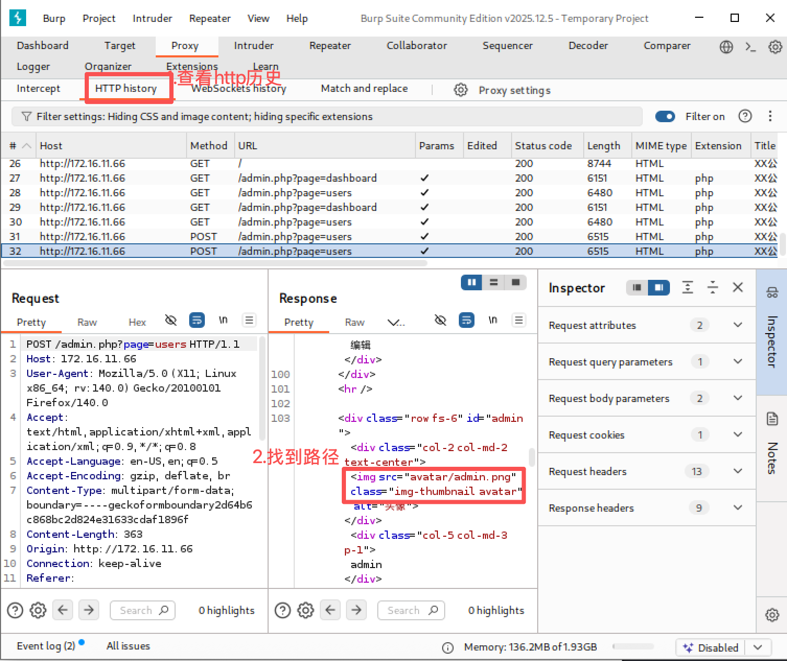Click the Burp globe browser icon
Viewport: 787px width, 661px height.
coord(726,47)
